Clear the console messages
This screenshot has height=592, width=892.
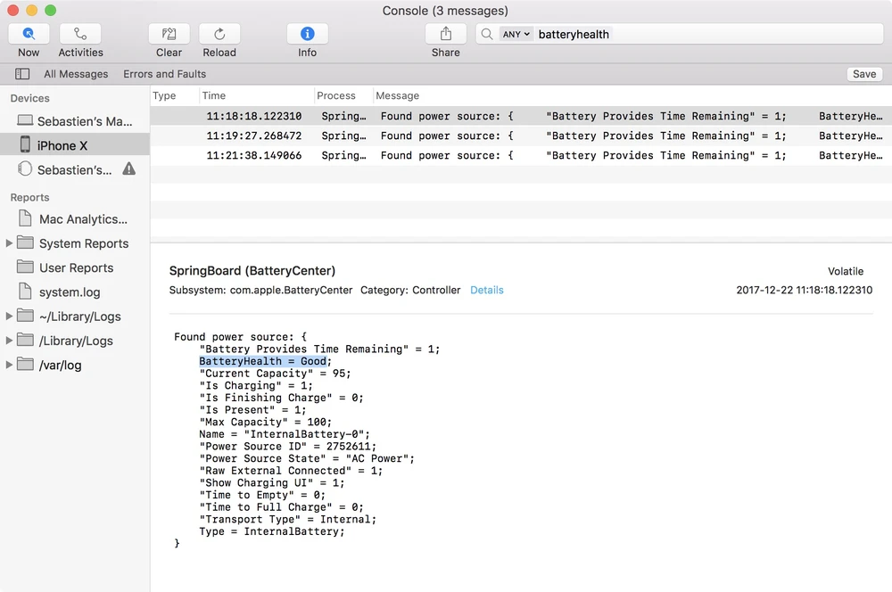(x=169, y=34)
